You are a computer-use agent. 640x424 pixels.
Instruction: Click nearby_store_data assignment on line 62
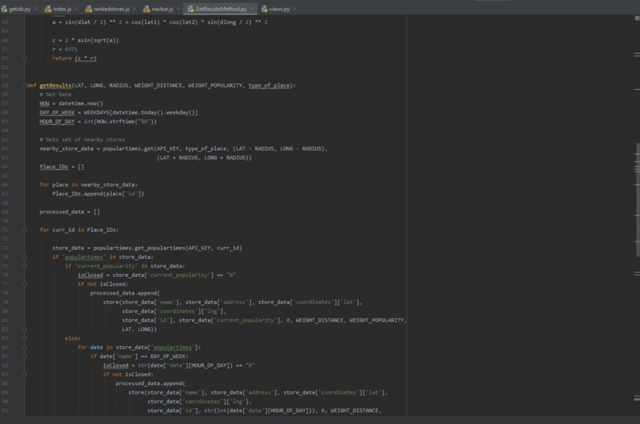[183, 148]
